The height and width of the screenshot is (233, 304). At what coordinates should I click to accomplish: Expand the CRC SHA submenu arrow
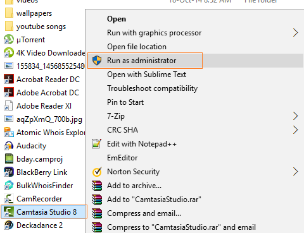pos(296,130)
